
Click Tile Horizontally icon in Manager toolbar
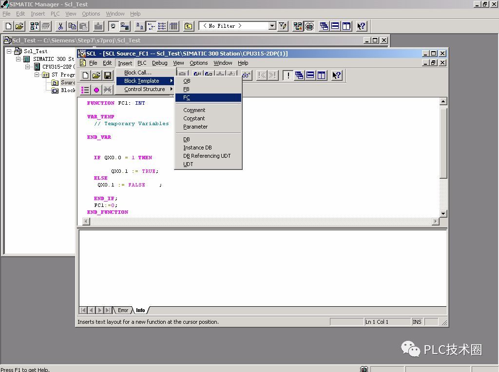tap(335, 26)
